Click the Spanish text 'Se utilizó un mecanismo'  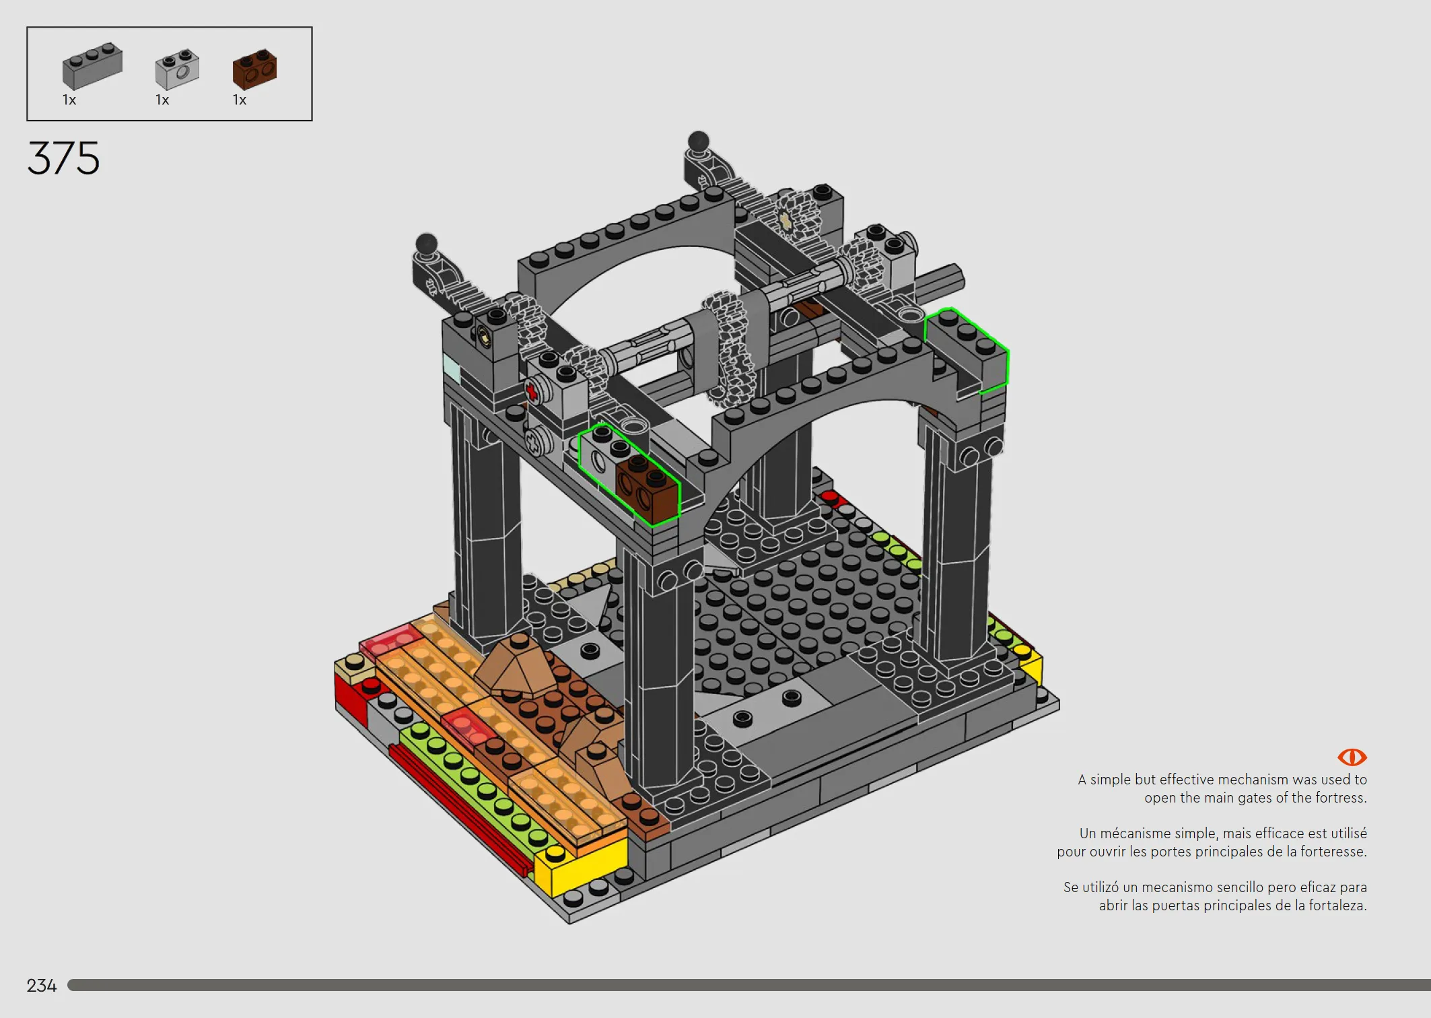point(1215,896)
